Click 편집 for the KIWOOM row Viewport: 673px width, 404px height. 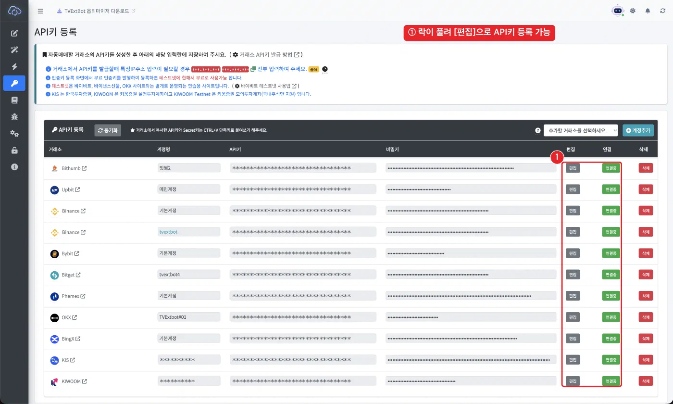[573, 381]
